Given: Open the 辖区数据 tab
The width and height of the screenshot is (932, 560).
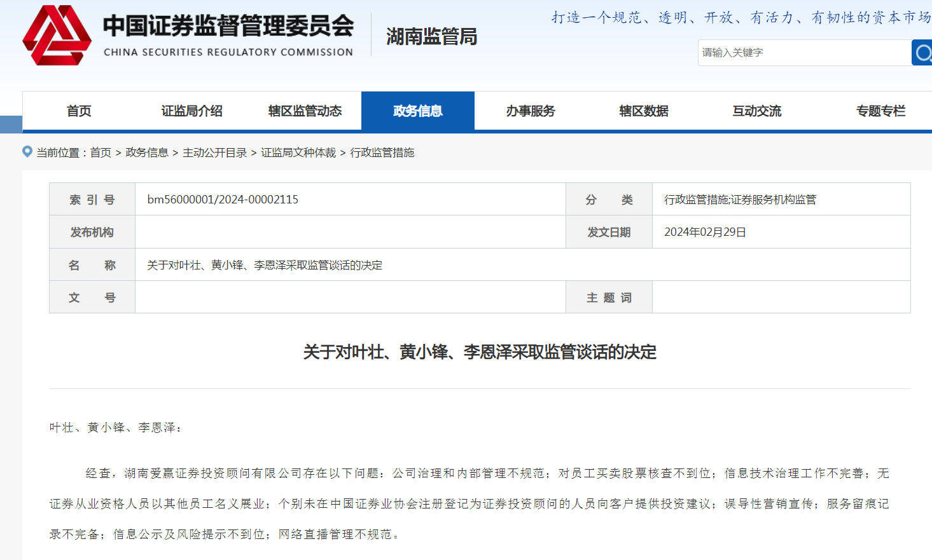Looking at the screenshot, I should point(643,111).
